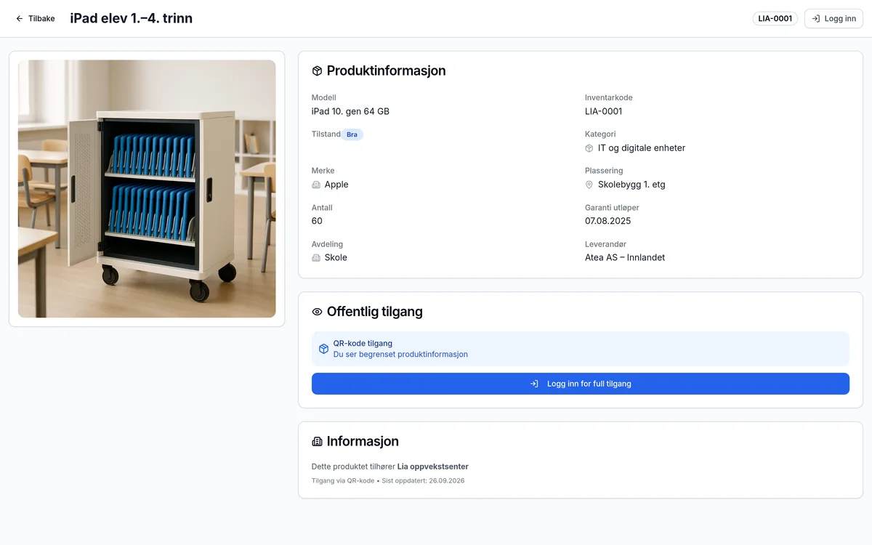This screenshot has width=872, height=545.
Task: Click the location pin beside Skolebygg 1. etg
Action: 589,185
